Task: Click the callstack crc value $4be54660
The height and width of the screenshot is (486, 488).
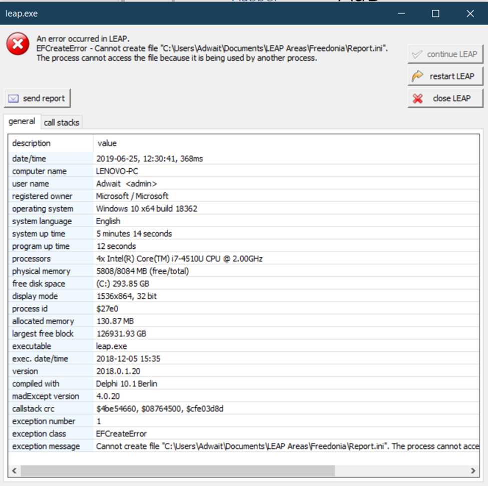Action: [x=117, y=409]
